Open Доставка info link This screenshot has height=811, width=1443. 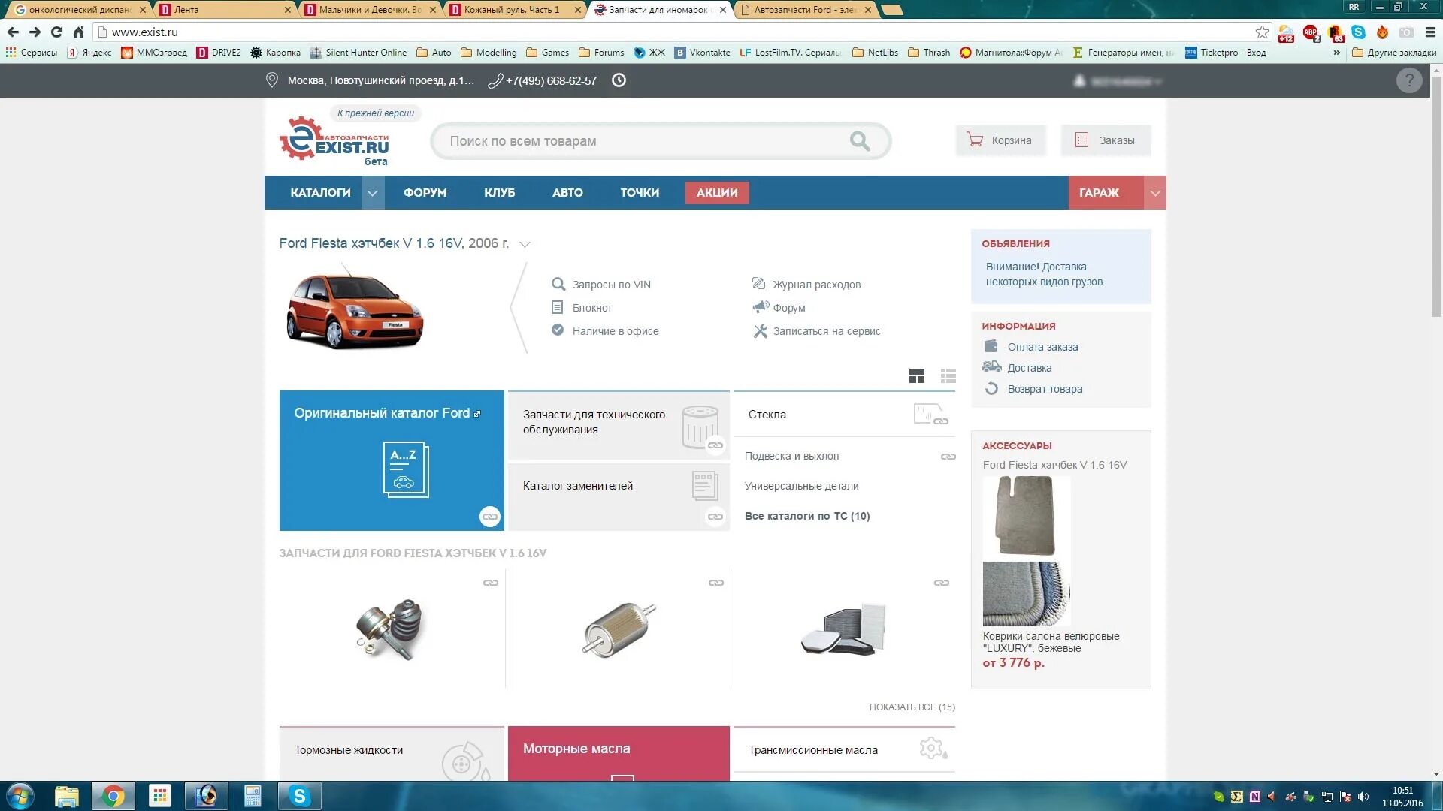click(1029, 368)
